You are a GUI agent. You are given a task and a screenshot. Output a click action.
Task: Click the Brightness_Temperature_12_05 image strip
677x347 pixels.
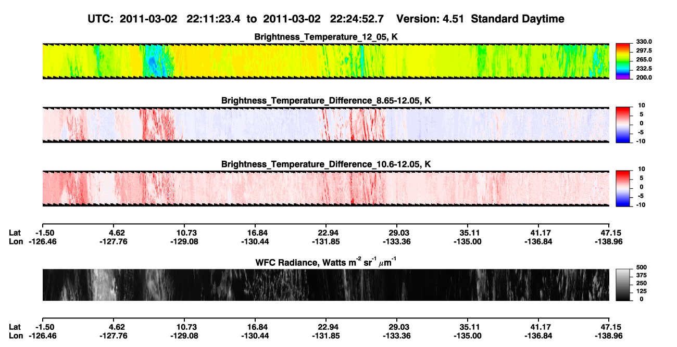pyautogui.click(x=325, y=61)
